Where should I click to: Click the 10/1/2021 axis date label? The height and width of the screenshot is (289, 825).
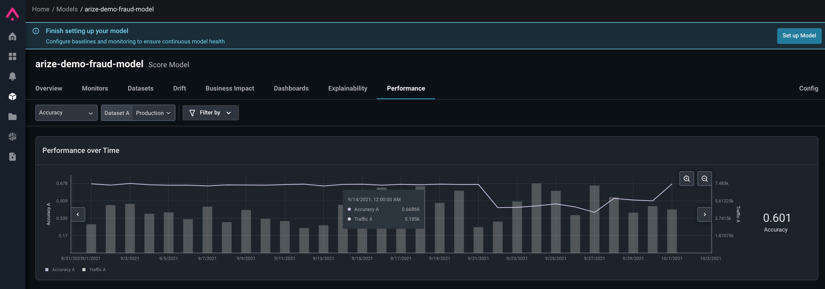click(672, 258)
